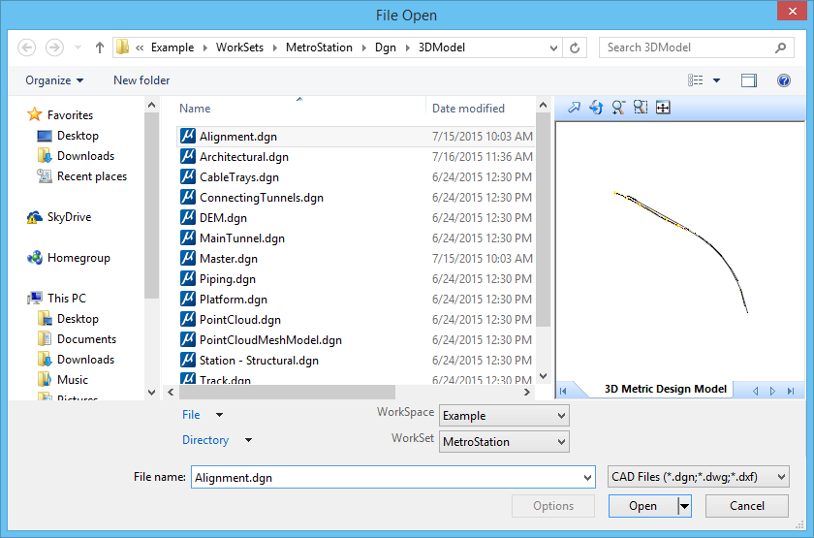Click the Cancel button

click(x=747, y=506)
